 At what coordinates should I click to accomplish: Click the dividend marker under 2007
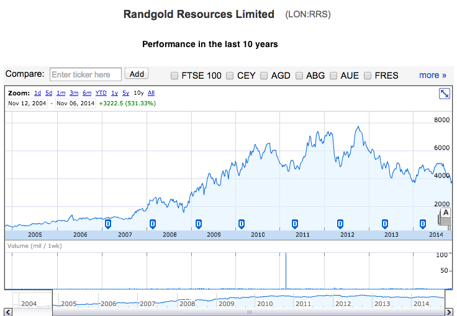(x=108, y=223)
